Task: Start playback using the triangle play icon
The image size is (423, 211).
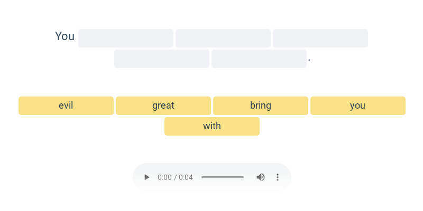Action: tap(146, 177)
